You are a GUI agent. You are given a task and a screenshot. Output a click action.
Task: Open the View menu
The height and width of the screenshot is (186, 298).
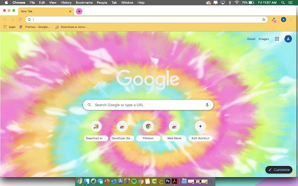(53, 2)
